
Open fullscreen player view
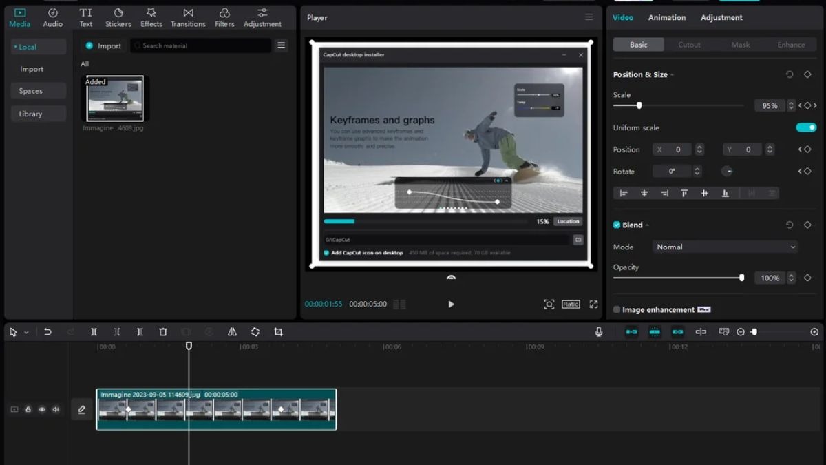point(593,304)
